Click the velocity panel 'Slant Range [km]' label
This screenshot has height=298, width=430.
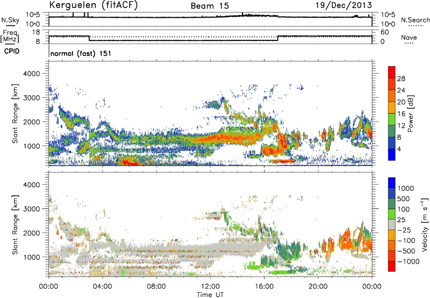pos(15,224)
